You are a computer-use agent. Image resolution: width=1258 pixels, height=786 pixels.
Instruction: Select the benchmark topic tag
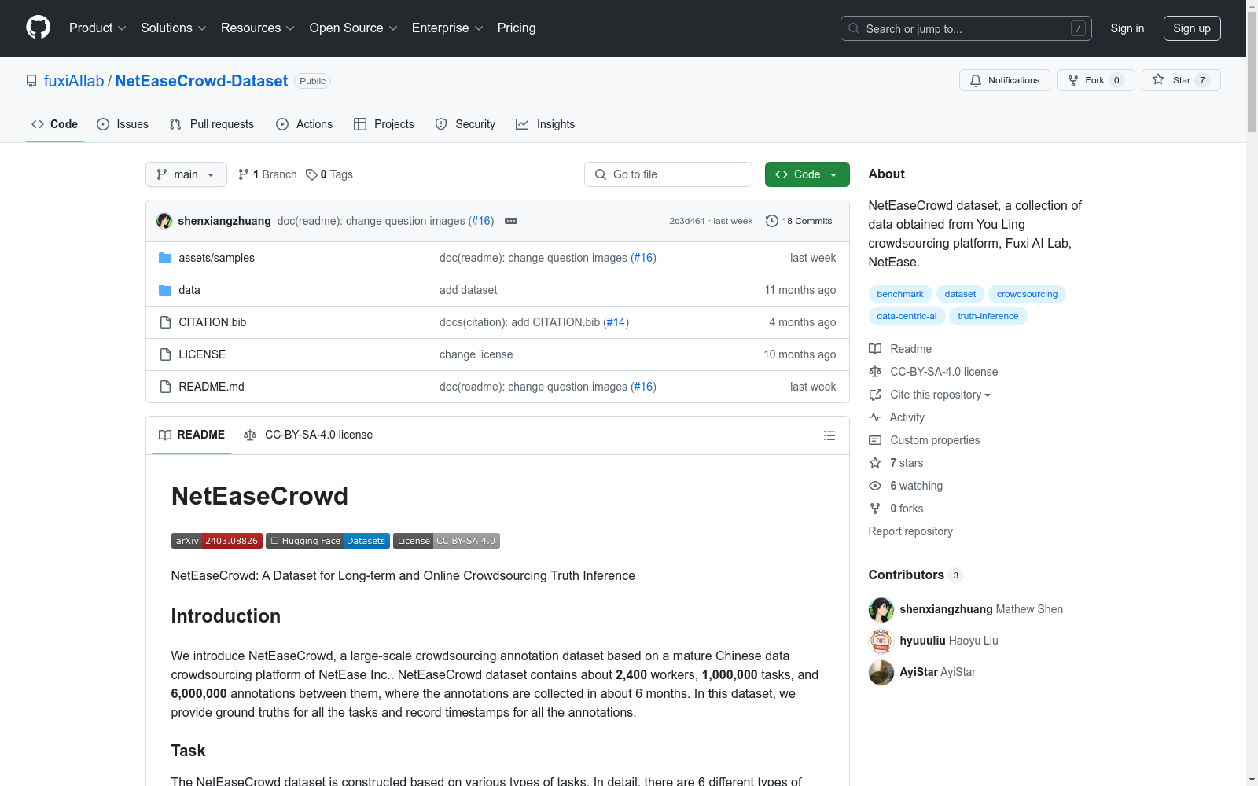[x=900, y=294]
